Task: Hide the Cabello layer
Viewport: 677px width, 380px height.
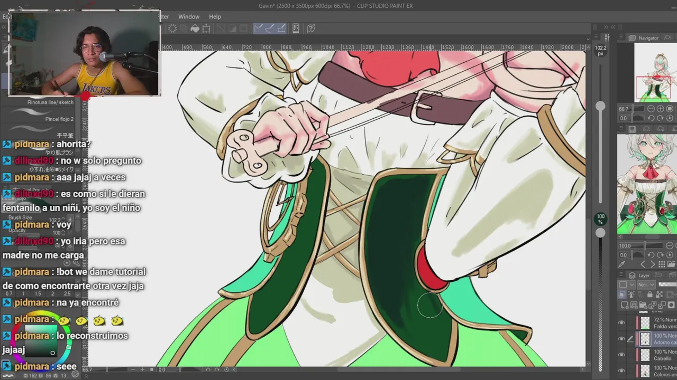Action: click(621, 355)
